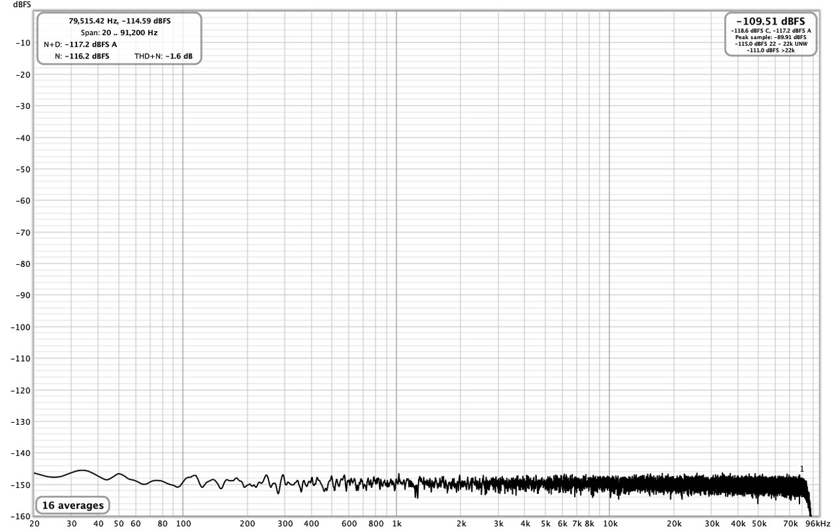Click the "-118.6 dBFS C, -117.2 dBFS A" line
Screen dimensions: 836x531
pyautogui.click(x=771, y=31)
